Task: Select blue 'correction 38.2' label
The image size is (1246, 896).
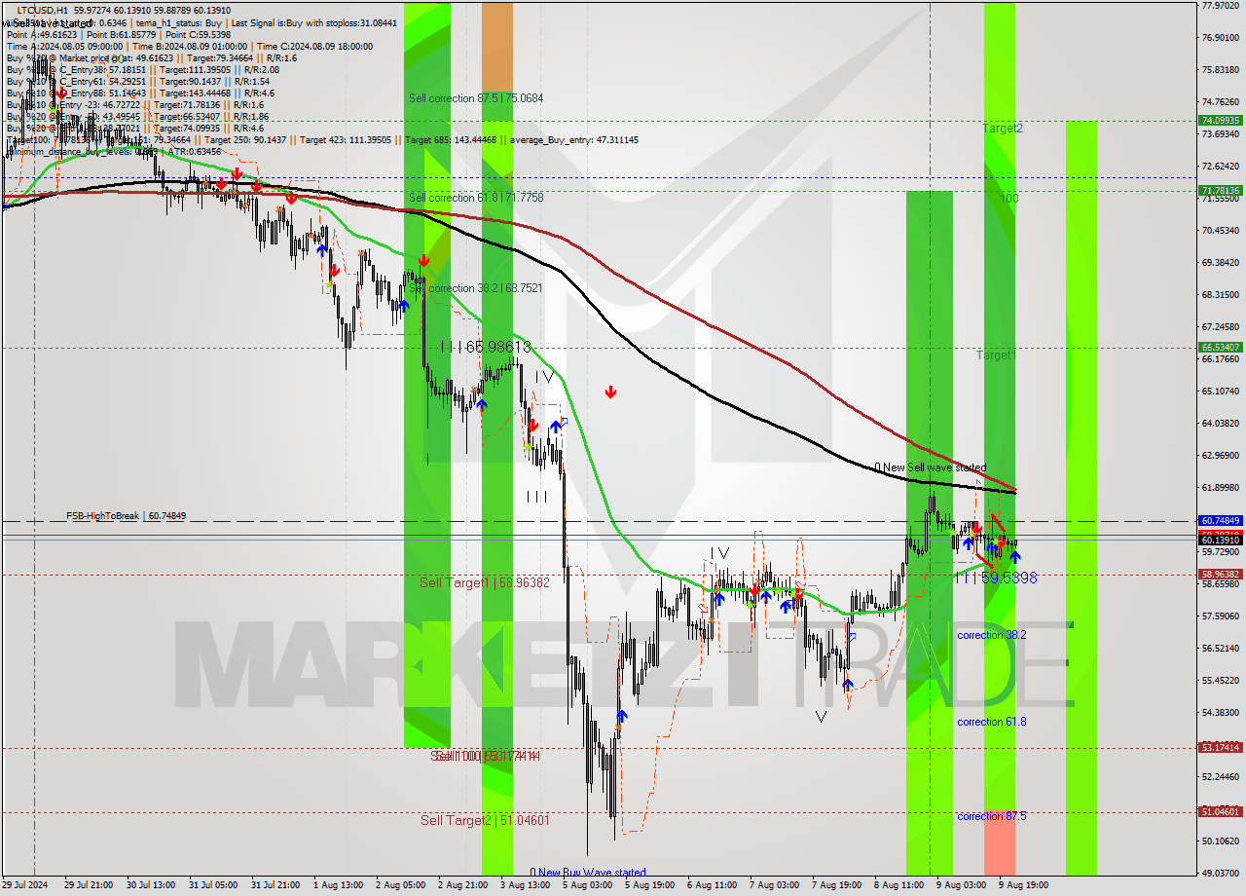Action: point(991,635)
